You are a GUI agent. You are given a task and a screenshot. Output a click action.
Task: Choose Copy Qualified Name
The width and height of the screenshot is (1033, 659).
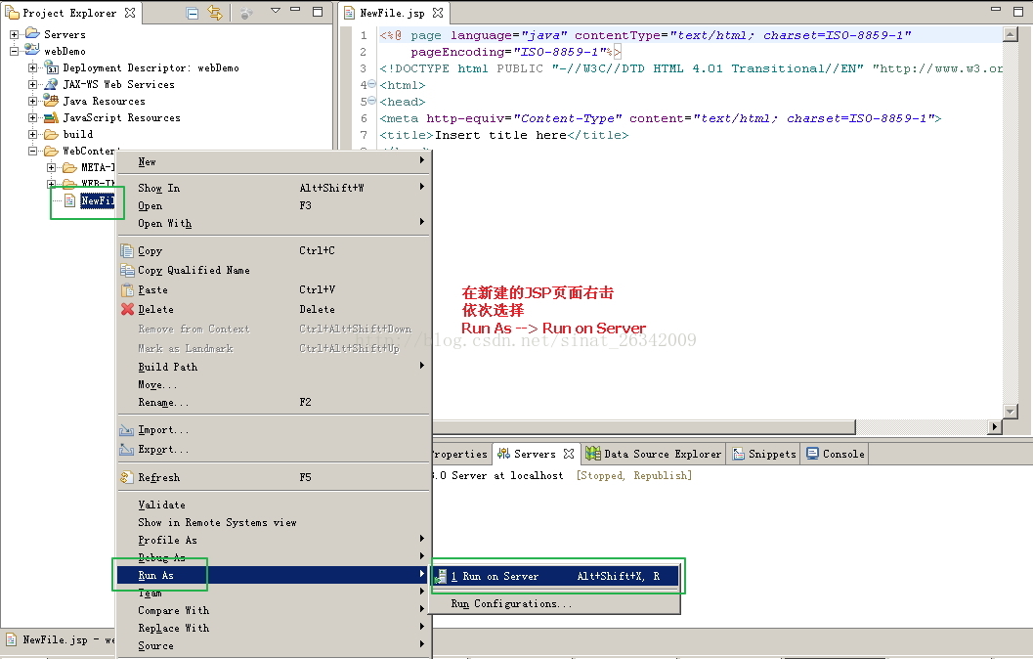274,270
